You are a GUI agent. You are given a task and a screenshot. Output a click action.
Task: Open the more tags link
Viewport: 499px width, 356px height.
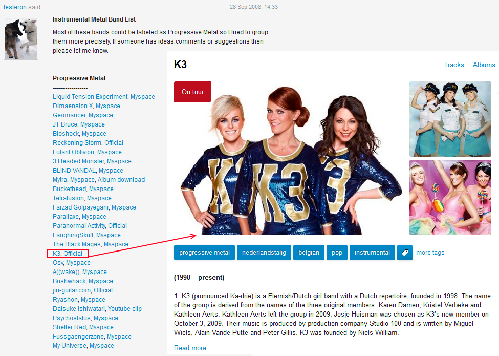point(430,253)
